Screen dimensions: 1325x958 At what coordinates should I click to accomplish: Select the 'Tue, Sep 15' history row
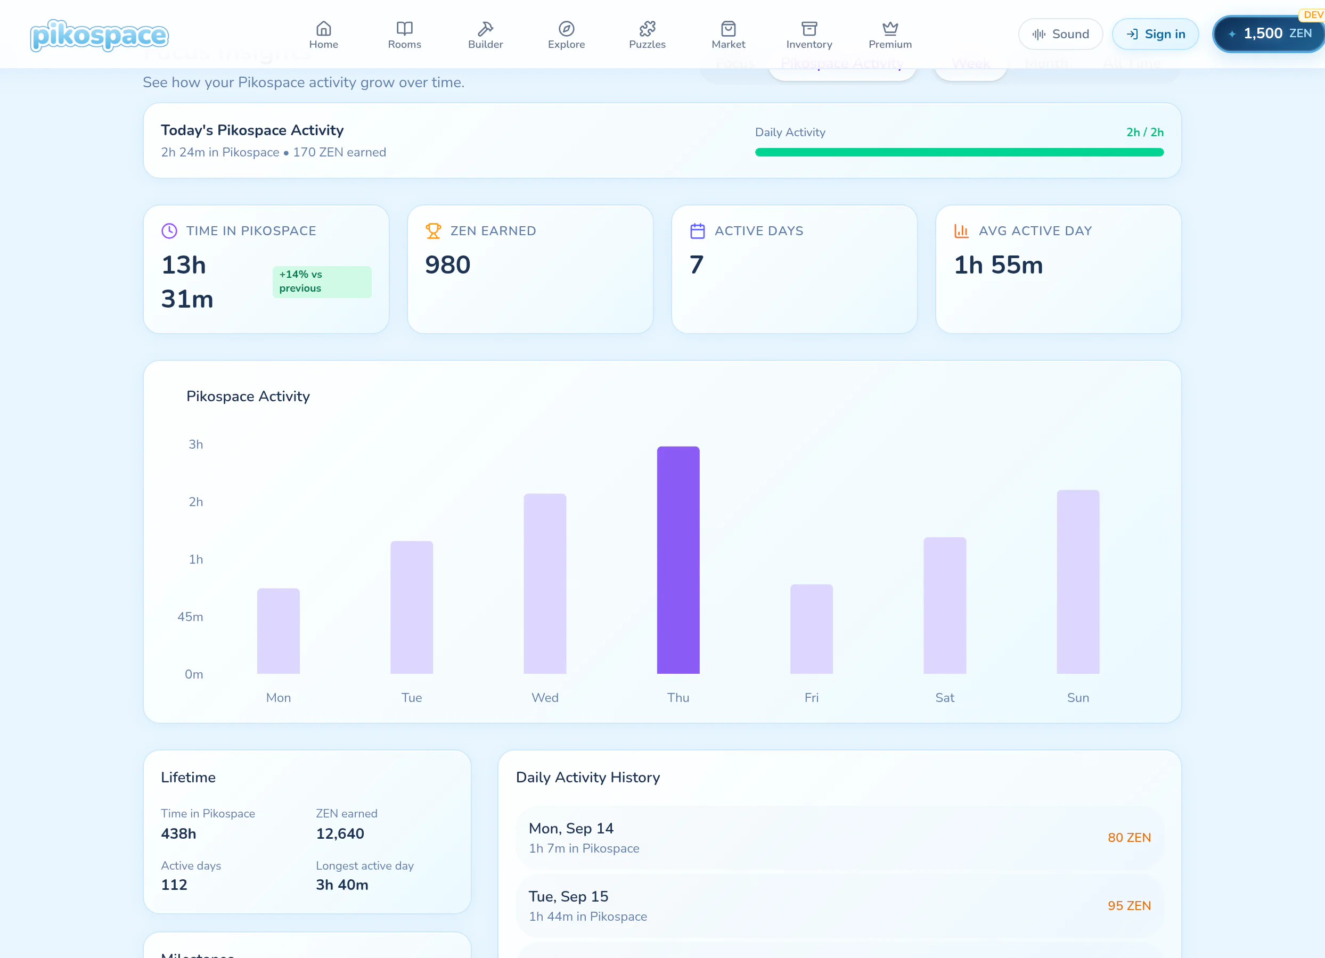[839, 906]
